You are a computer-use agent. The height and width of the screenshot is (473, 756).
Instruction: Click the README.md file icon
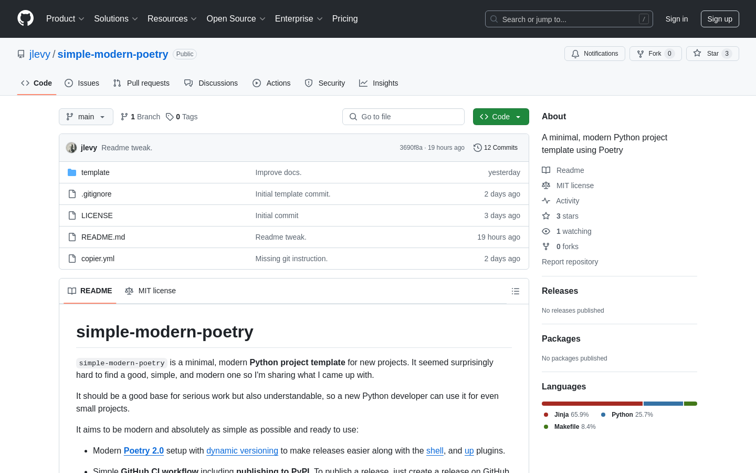coord(72,237)
